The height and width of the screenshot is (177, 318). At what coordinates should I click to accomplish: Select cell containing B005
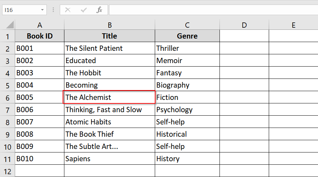tap(39, 97)
